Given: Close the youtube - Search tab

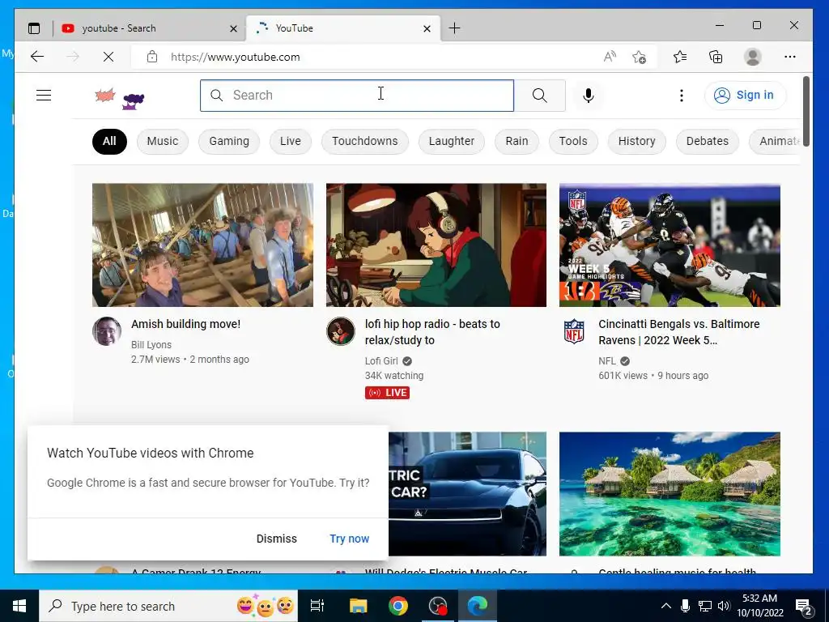Looking at the screenshot, I should (233, 28).
